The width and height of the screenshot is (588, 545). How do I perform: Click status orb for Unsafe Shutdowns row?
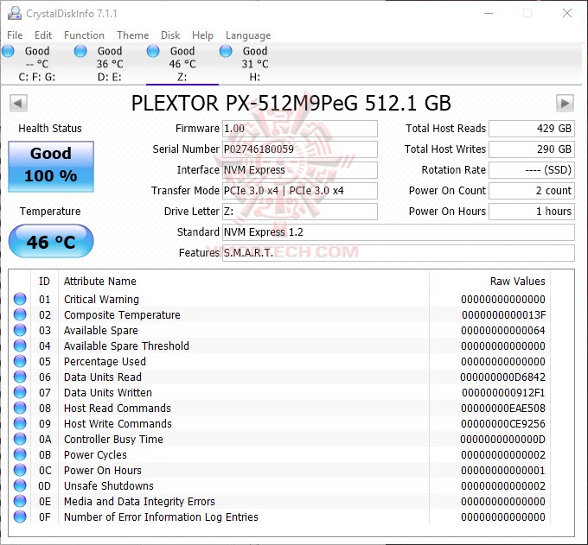tap(20, 485)
